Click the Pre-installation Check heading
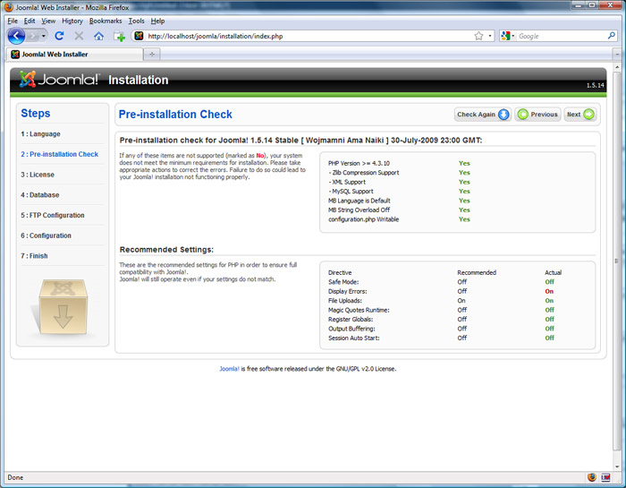 pyautogui.click(x=175, y=115)
